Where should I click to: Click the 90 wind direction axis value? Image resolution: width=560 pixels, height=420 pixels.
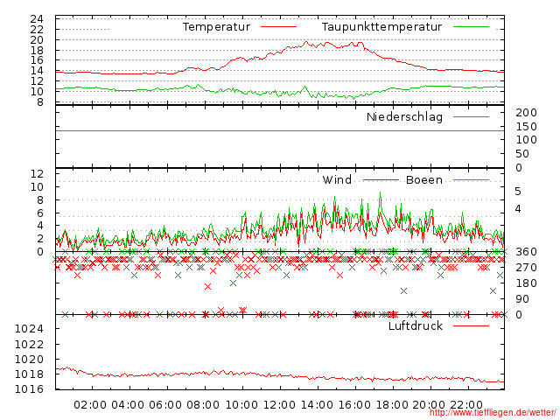(522, 299)
